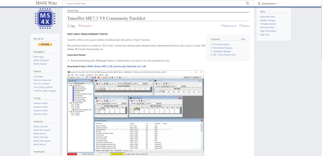Click play button in TunerPro toolbar
Viewport: 322px width, 156px height.
click(x=112, y=77)
